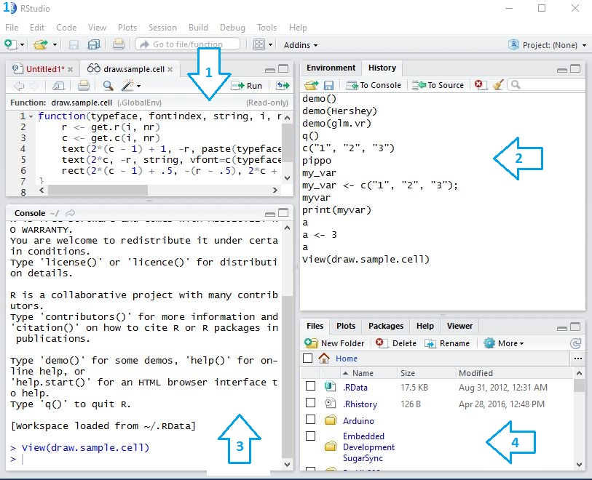Viewport: 592px width, 480px height.
Task: Select the print(myvar) history entry
Action: pyautogui.click(x=336, y=210)
